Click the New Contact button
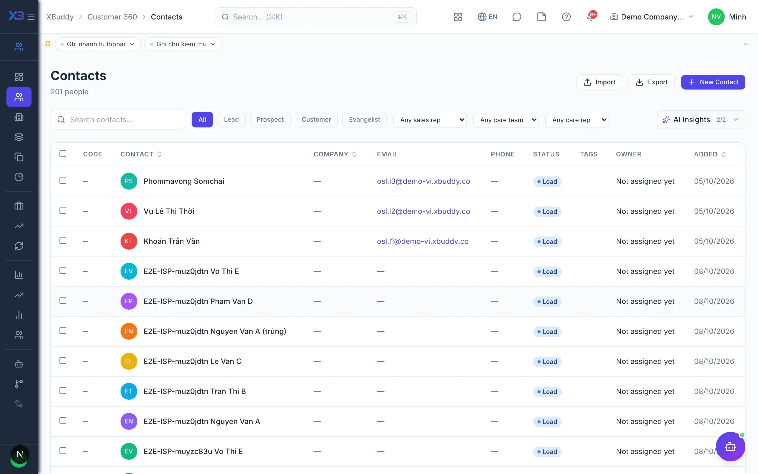This screenshot has height=474, width=758. (713, 82)
